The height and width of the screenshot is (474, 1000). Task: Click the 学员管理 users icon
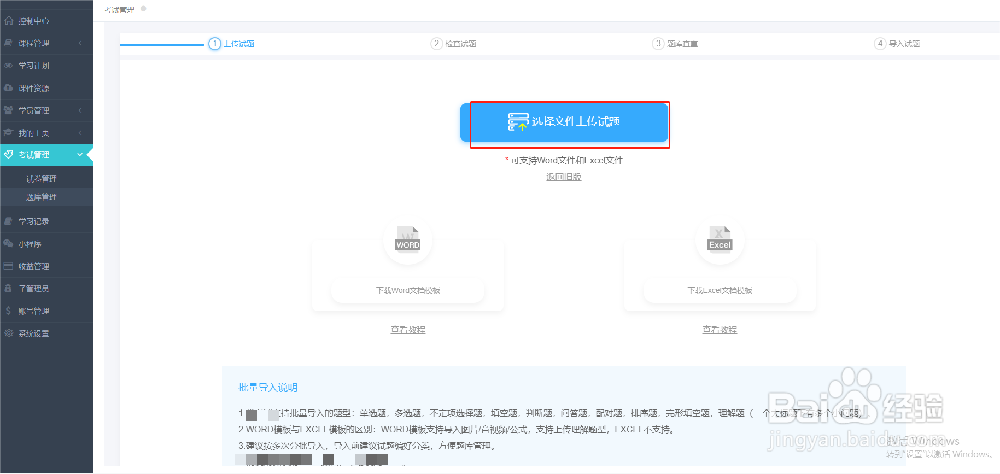point(9,110)
